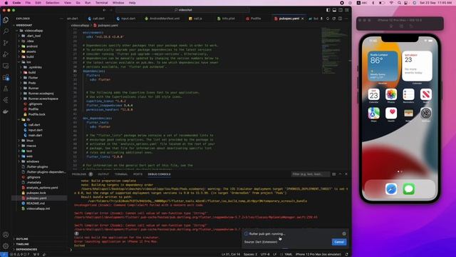This screenshot has height=257, width=456.
Task: Click the iPhone 12 Pro Max device in status bar
Action: [x=318, y=254]
